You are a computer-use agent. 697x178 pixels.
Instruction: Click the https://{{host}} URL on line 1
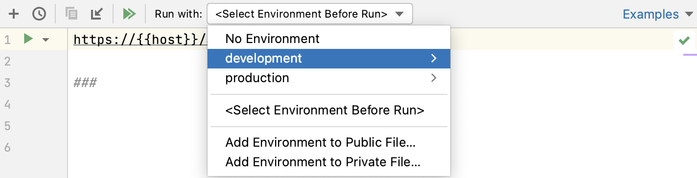[x=140, y=40]
